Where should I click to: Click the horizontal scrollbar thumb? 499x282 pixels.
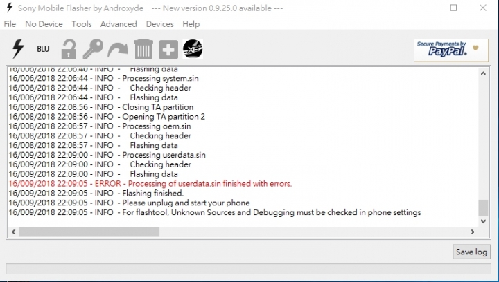tap(89, 232)
